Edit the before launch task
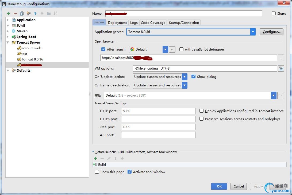This screenshot has height=195, width=292. click(109, 158)
